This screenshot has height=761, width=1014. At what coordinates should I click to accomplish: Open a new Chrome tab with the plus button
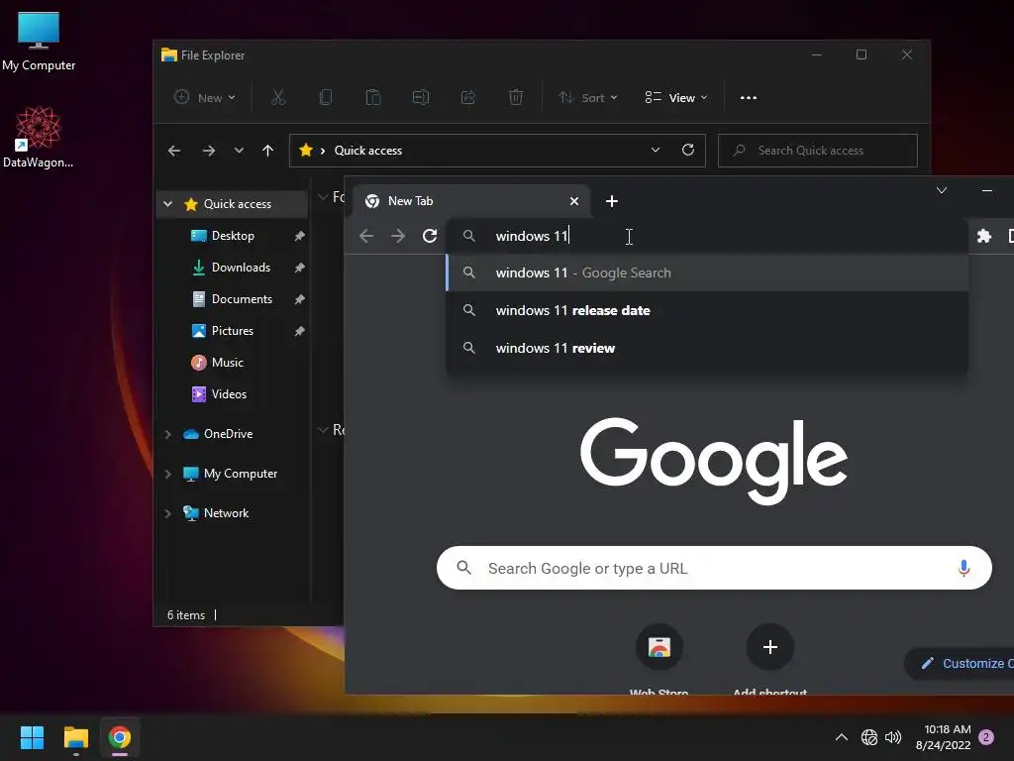(612, 201)
